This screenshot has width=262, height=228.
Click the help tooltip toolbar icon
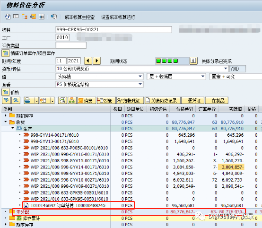pyautogui.click(x=54, y=17)
